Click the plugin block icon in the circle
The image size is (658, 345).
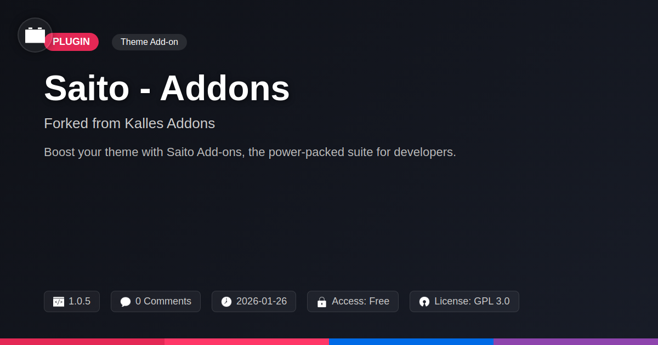tap(35, 35)
